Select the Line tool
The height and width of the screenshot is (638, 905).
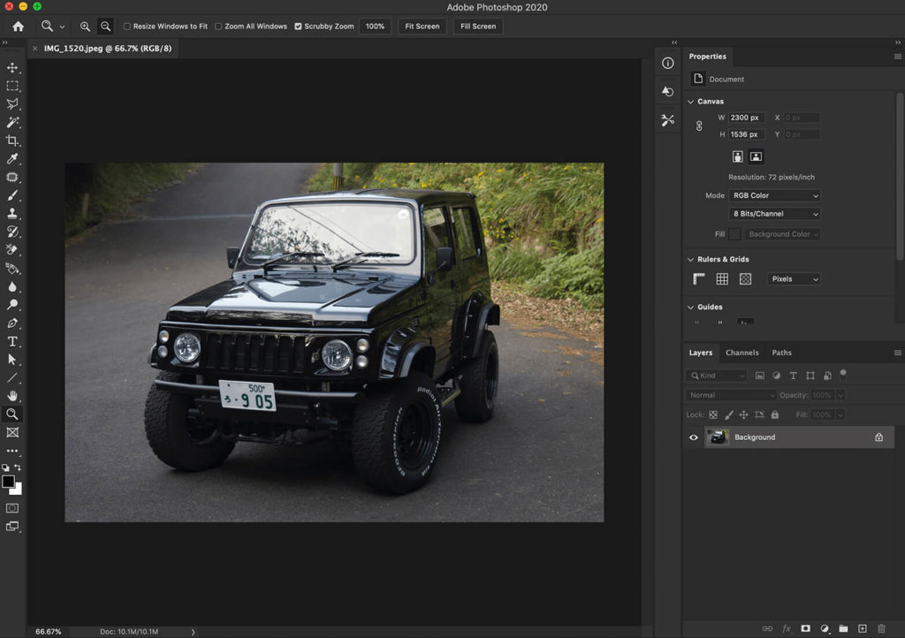click(x=12, y=378)
